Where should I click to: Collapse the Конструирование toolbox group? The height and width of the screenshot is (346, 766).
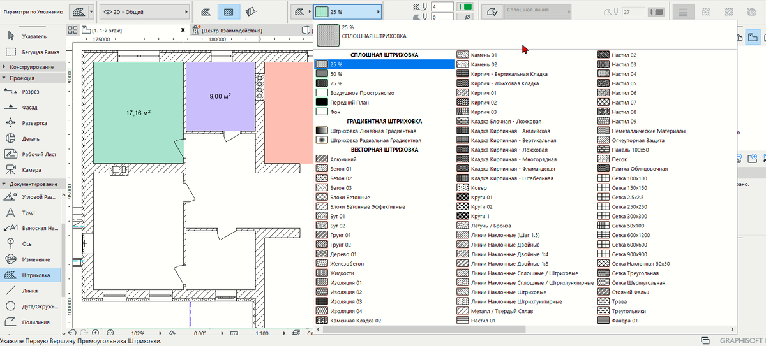click(x=32, y=67)
